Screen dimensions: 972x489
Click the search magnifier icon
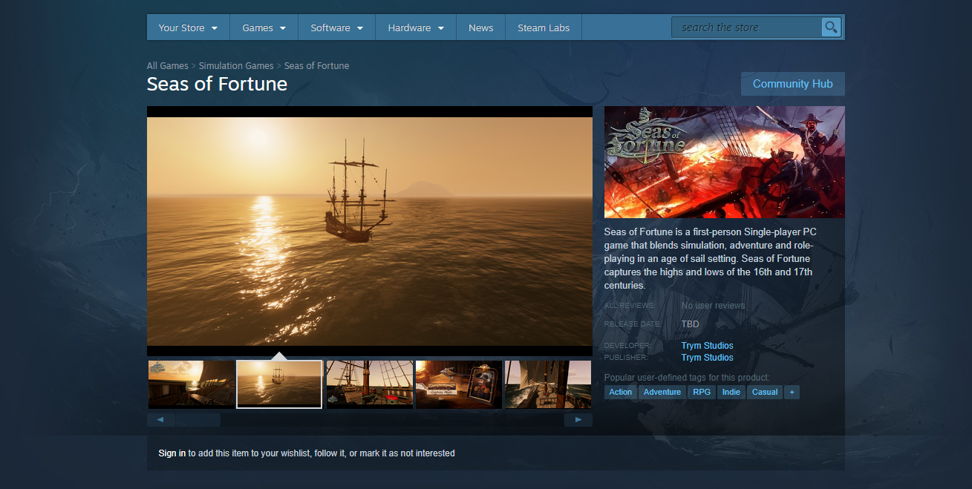[x=831, y=27]
